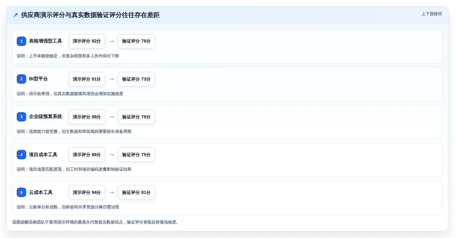Click the arrow between 94分 and 81分
The image size is (455, 238).
pos(112,192)
